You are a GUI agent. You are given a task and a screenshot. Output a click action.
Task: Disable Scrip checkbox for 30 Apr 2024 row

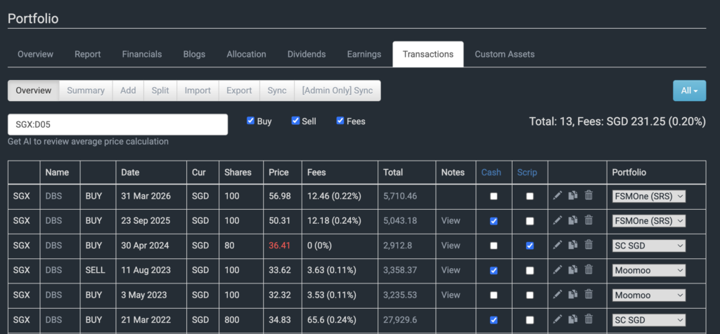pyautogui.click(x=529, y=246)
